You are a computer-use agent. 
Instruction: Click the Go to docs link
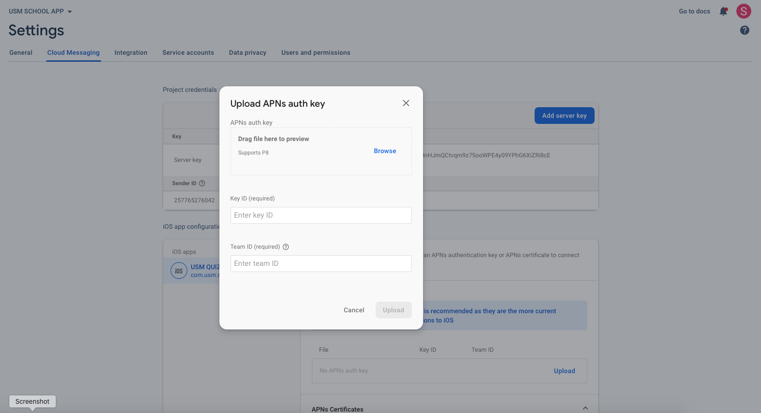[694, 11]
